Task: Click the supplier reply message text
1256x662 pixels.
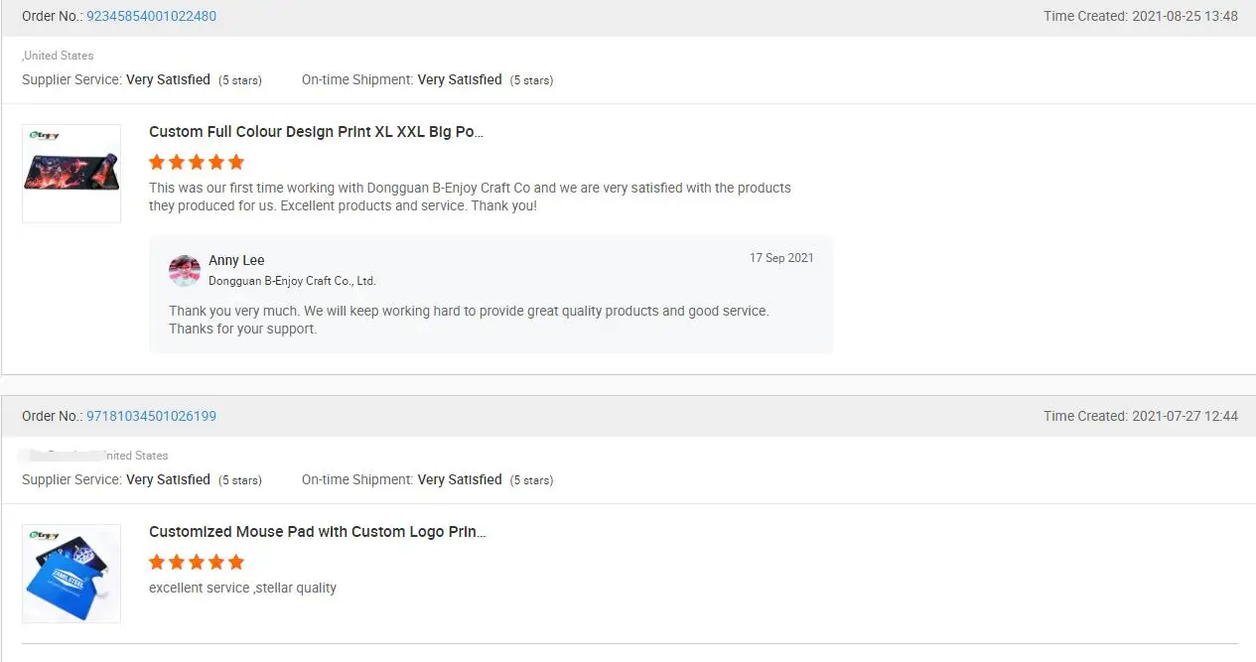Action: [x=469, y=320]
